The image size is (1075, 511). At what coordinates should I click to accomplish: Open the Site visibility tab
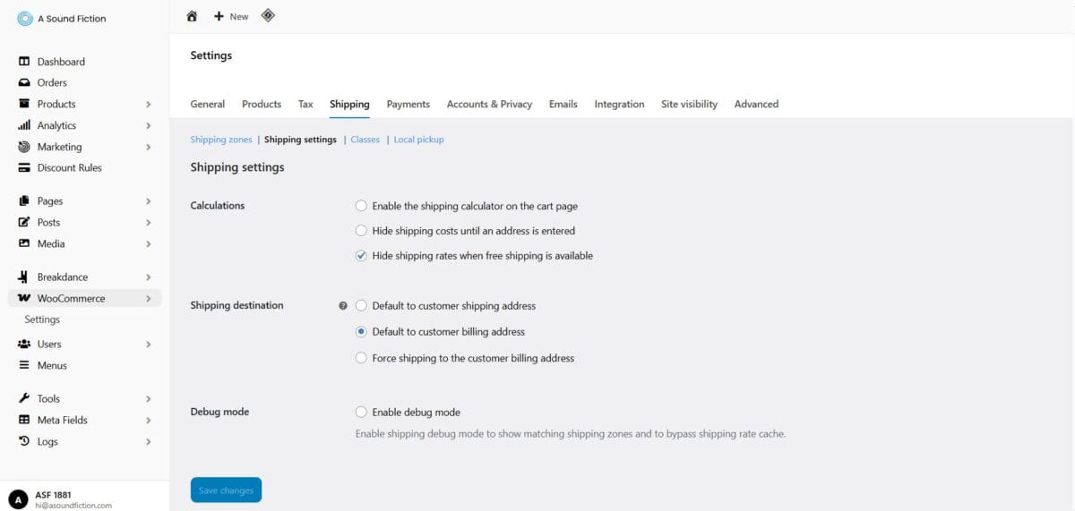(x=689, y=104)
